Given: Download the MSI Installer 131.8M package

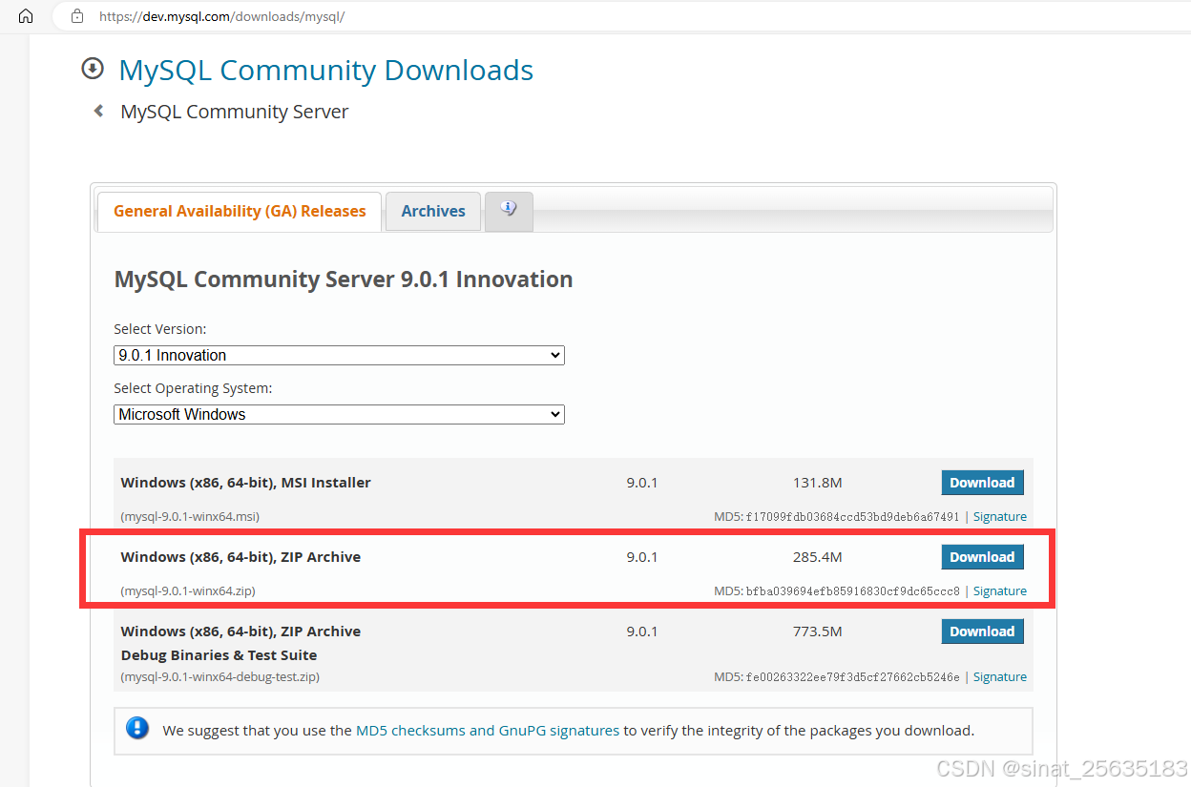Looking at the screenshot, I should [x=982, y=483].
